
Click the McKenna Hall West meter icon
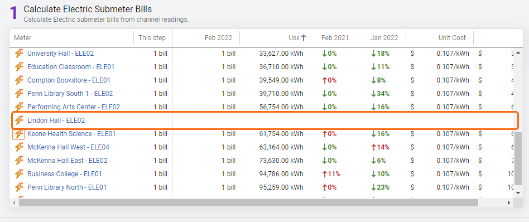(x=19, y=147)
